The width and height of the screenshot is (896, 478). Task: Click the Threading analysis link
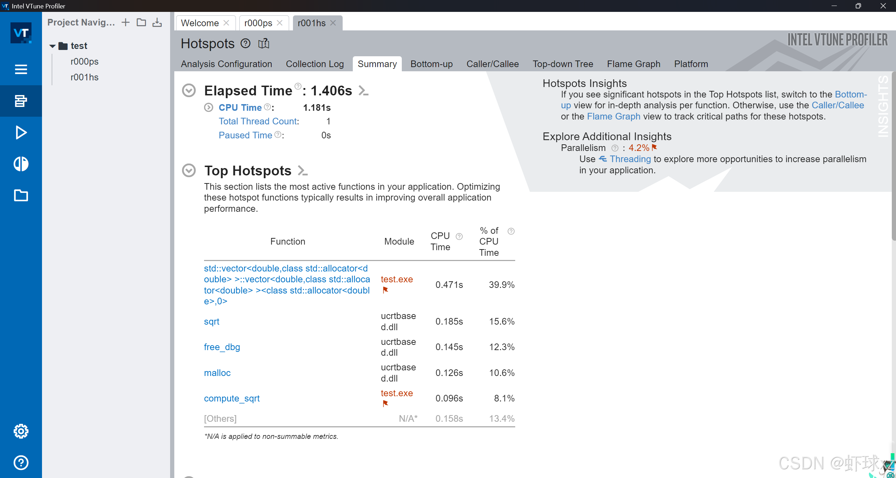(x=630, y=159)
